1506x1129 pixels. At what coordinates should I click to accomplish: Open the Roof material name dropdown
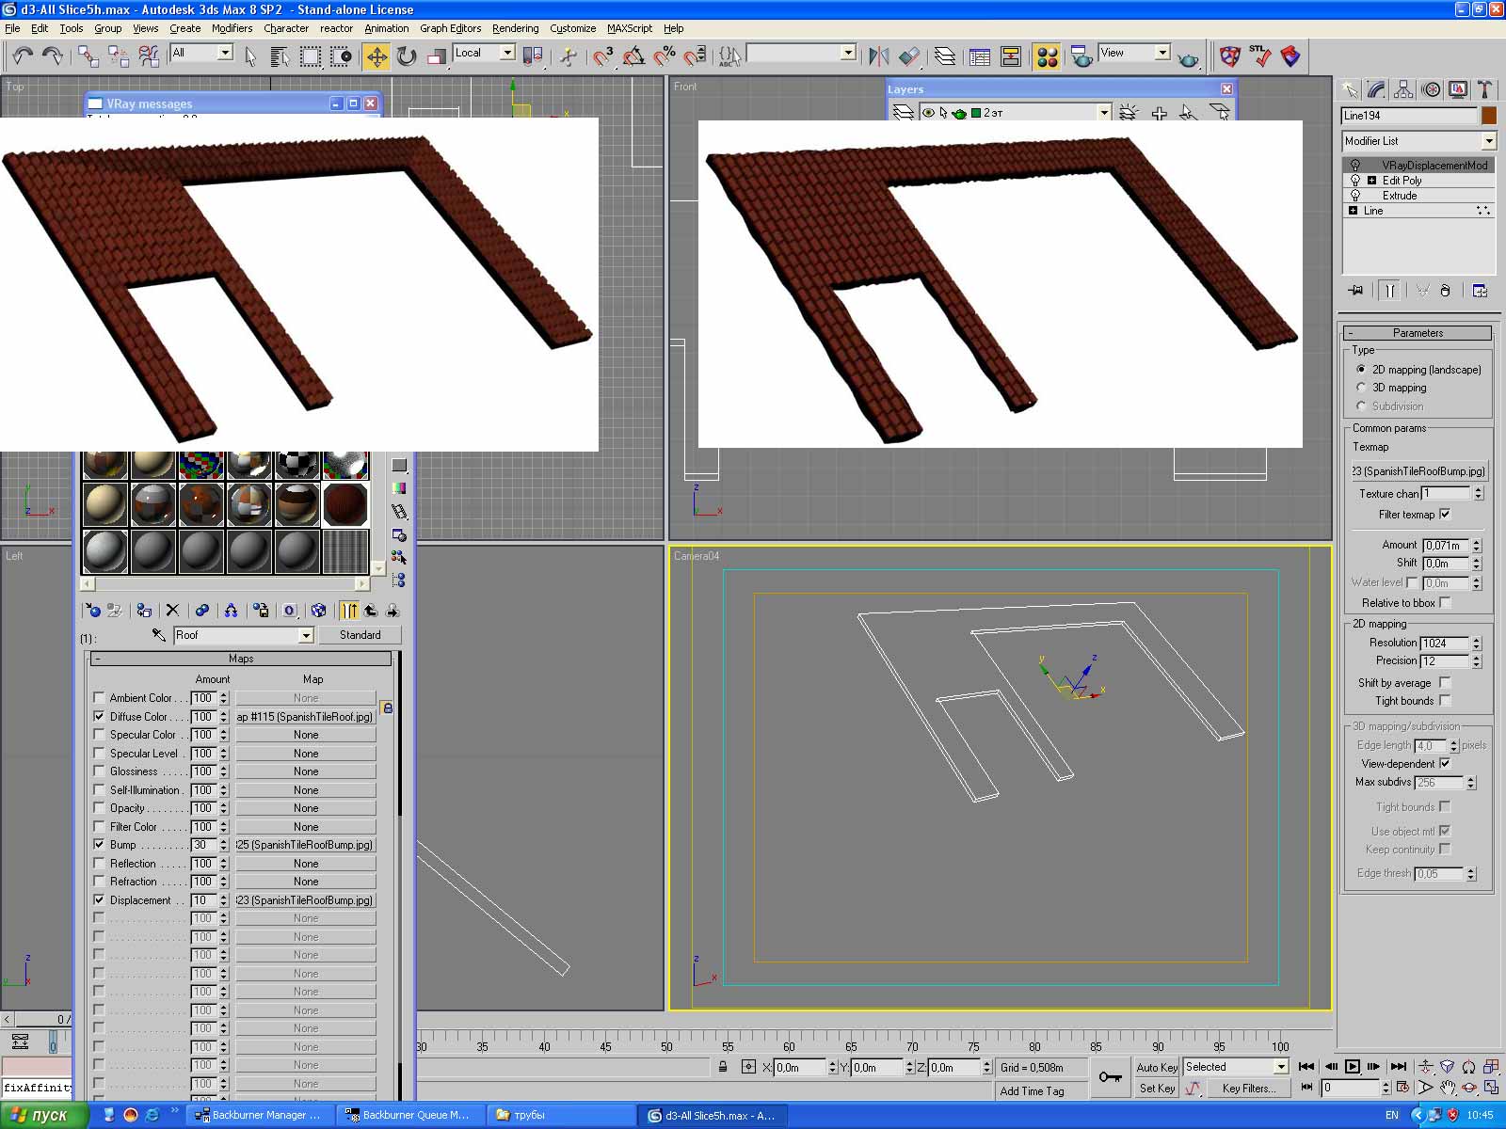(306, 636)
